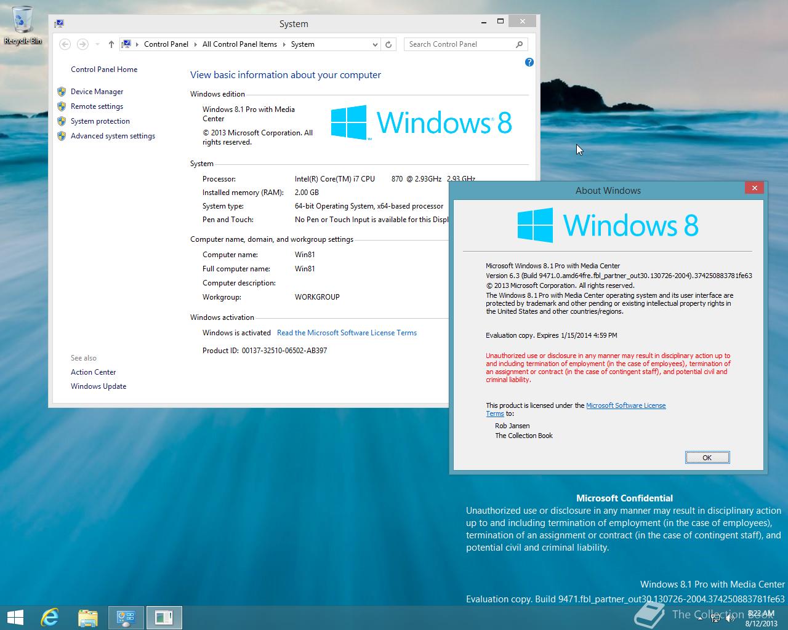Click the System window title icon
Viewport: 788px width, 630px height.
pos(59,23)
